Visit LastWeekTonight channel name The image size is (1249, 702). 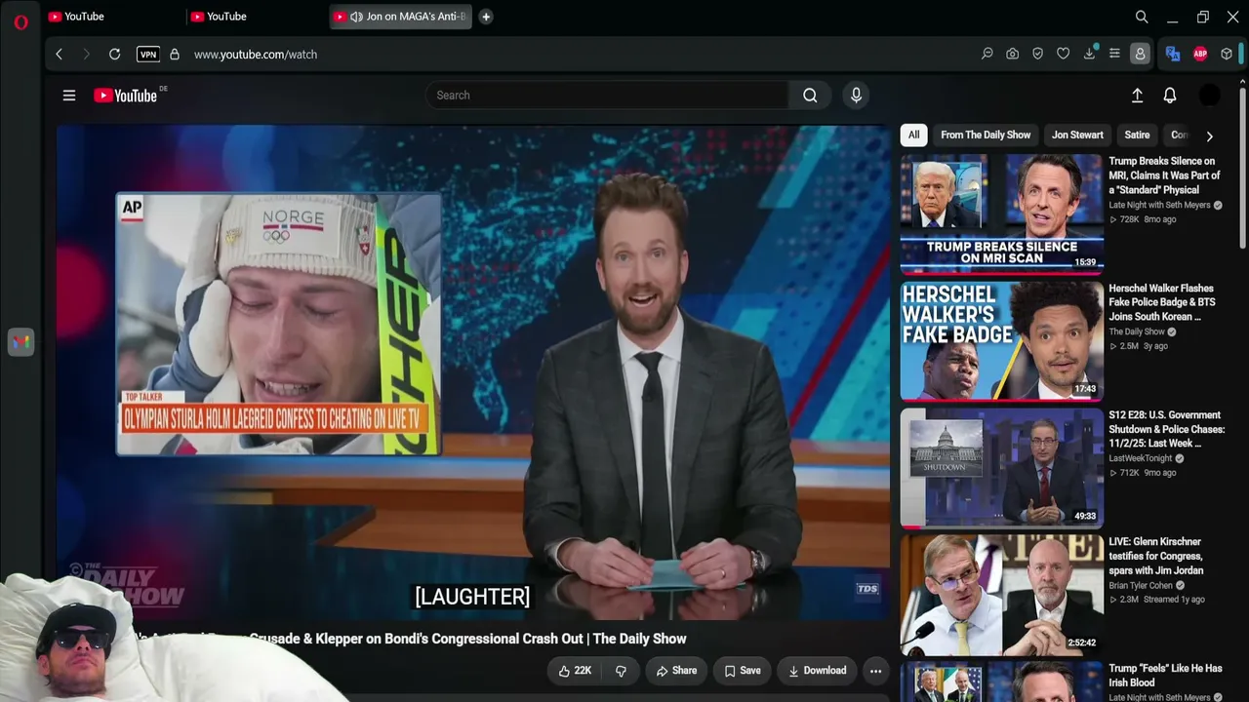tap(1141, 459)
